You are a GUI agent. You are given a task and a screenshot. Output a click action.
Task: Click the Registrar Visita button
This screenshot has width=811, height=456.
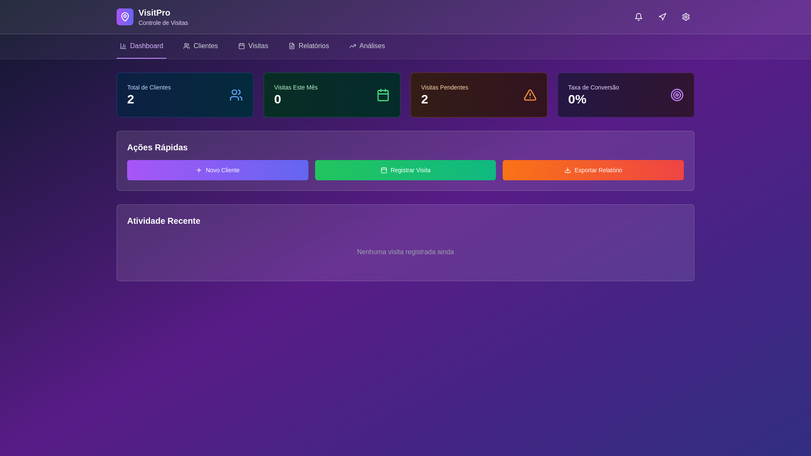pyautogui.click(x=405, y=170)
